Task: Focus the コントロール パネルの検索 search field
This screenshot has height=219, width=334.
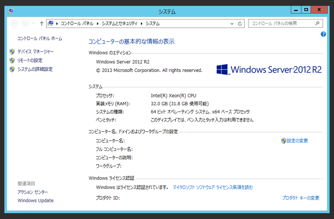Action: pyautogui.click(x=285, y=23)
